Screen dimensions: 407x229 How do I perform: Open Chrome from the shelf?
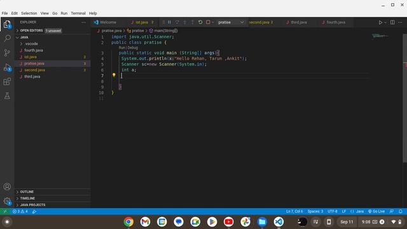[x=128, y=222]
